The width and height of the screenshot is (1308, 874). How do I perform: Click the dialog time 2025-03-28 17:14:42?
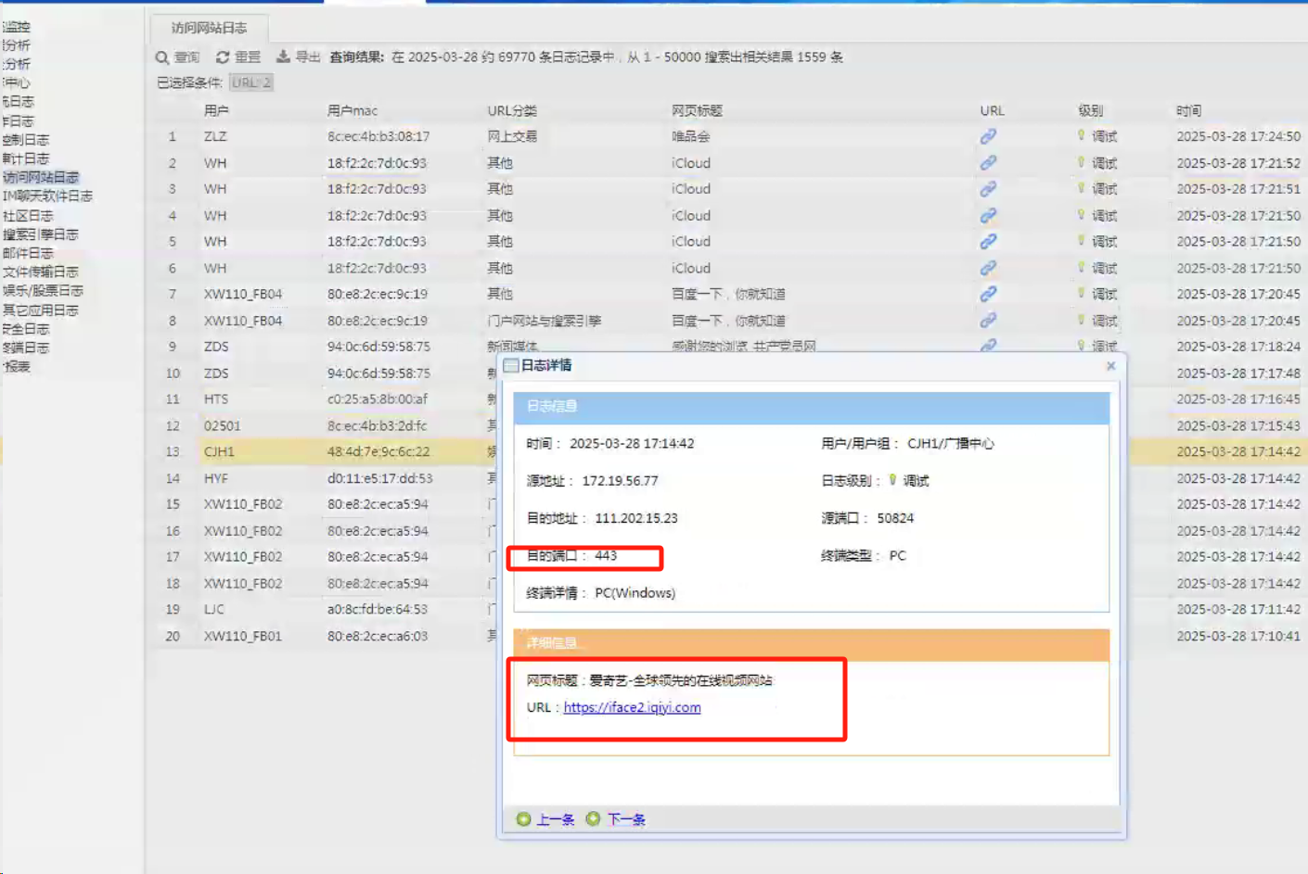click(x=632, y=444)
